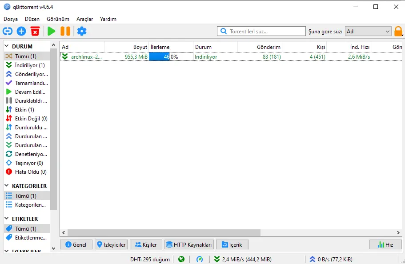The image size is (405, 264).
Task: Switch to the Genel tab
Action: point(76,244)
